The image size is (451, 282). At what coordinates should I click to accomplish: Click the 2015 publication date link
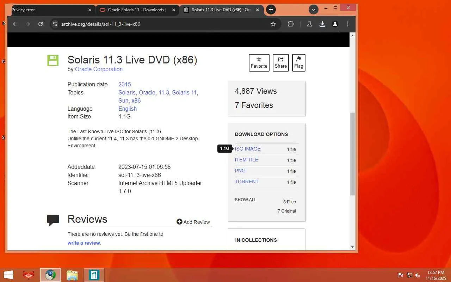pyautogui.click(x=125, y=85)
